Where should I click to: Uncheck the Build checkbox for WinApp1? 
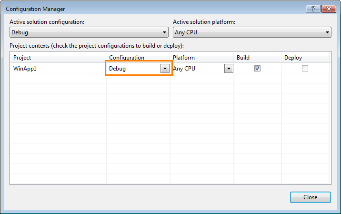pyautogui.click(x=257, y=68)
